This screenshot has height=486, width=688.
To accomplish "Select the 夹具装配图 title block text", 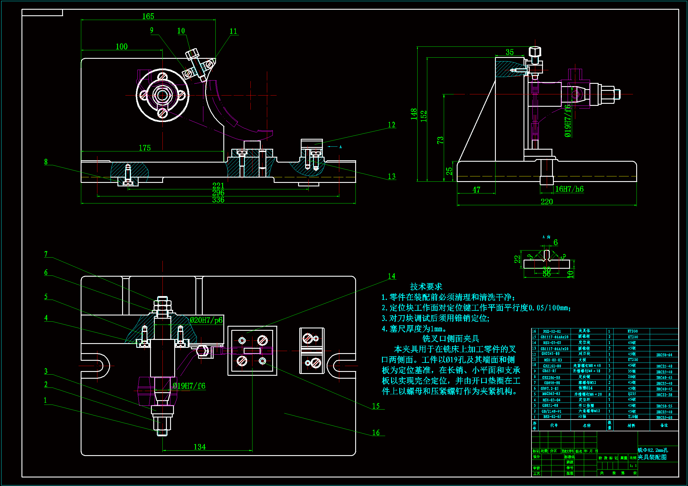I will point(652,457).
